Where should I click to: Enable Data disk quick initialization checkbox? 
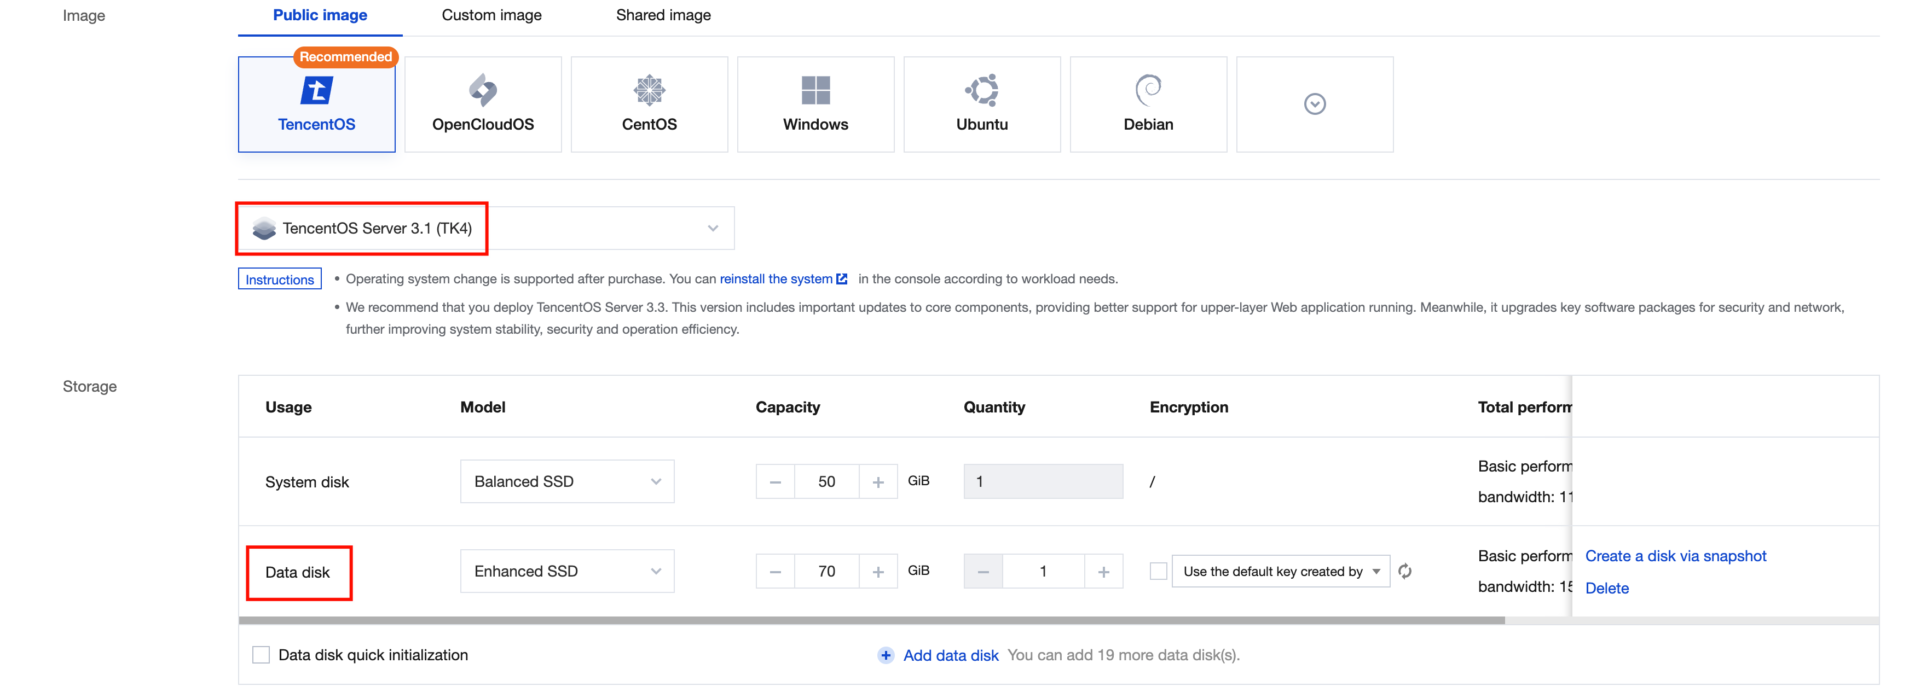[x=261, y=655]
